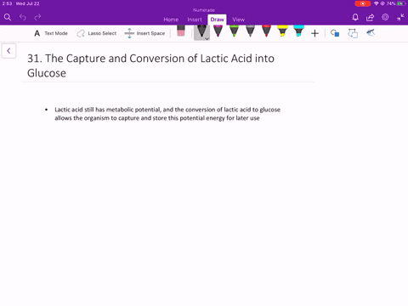
Task: Select the cyan highlighter
Action: [x=298, y=31]
